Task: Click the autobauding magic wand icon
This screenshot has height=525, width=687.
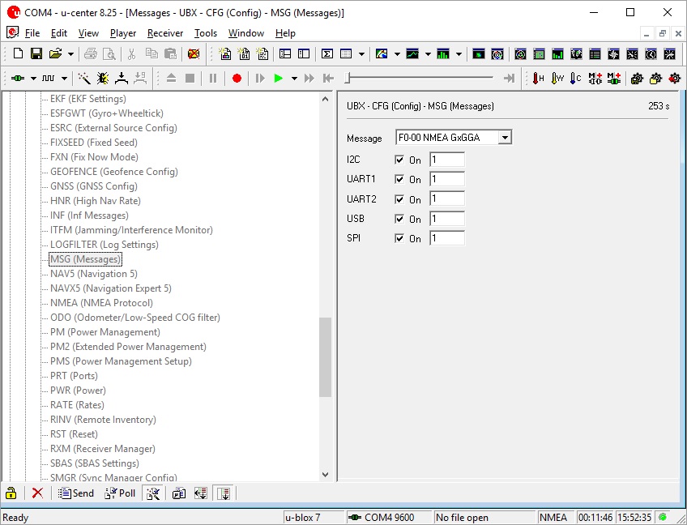Action: (x=84, y=79)
